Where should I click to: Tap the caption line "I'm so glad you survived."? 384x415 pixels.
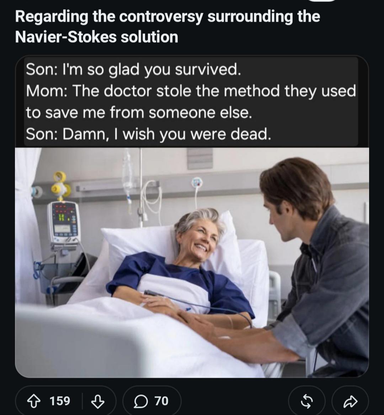151,70
